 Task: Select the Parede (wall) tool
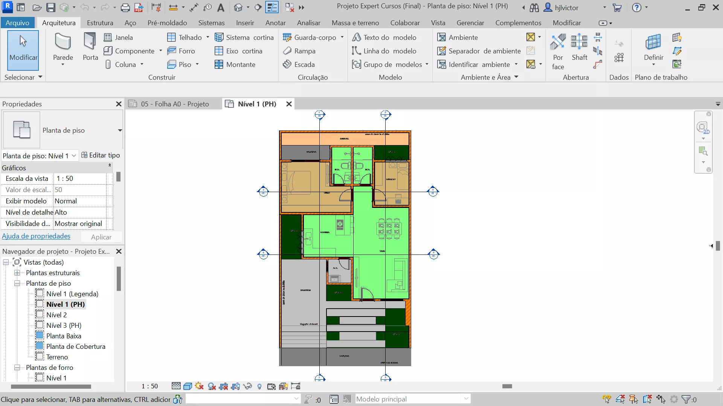tap(63, 47)
